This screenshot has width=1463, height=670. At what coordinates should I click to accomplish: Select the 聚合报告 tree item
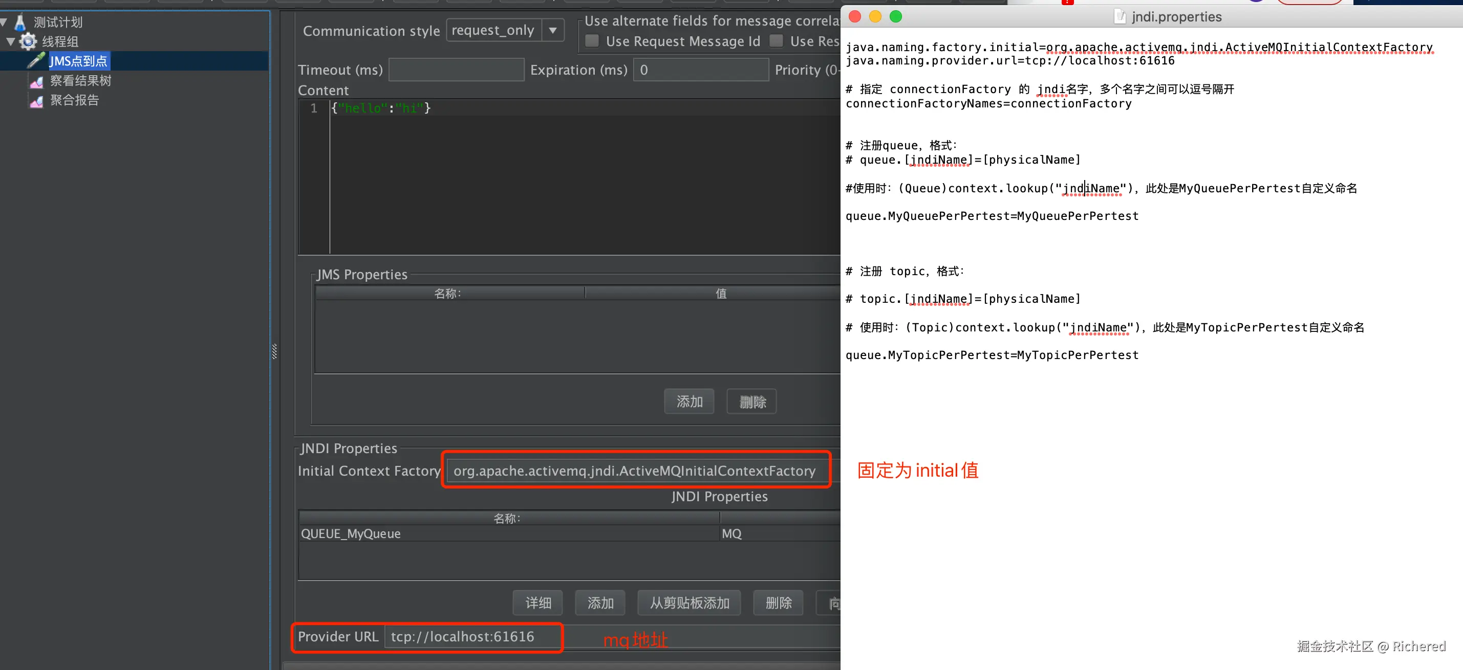pos(74,100)
